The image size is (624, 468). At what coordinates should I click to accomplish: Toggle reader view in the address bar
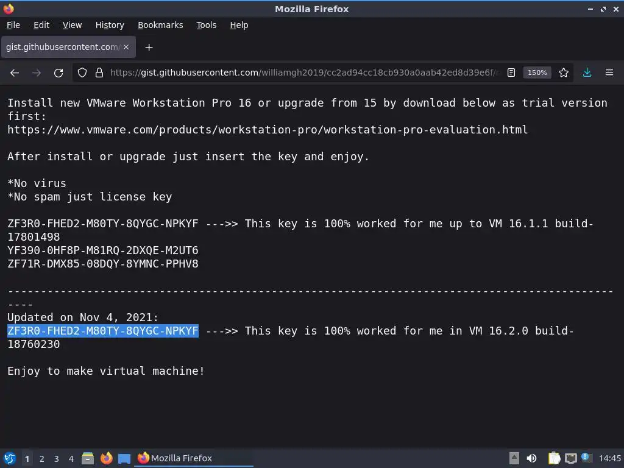pos(511,73)
